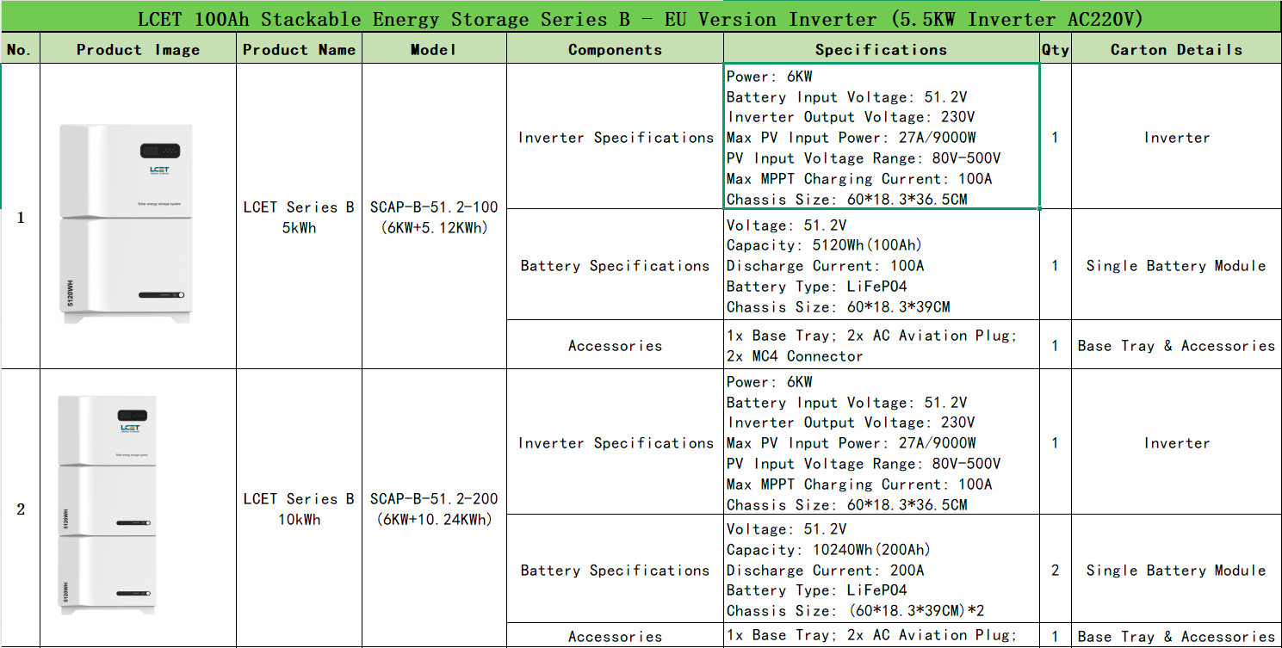The image size is (1282, 648).
Task: Click the 'Components' header cell
Action: click(615, 50)
